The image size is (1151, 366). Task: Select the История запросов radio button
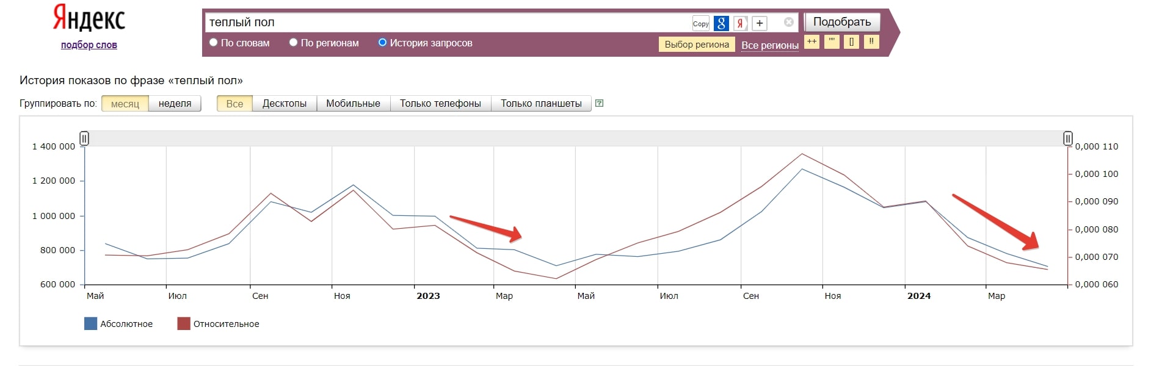tap(382, 43)
